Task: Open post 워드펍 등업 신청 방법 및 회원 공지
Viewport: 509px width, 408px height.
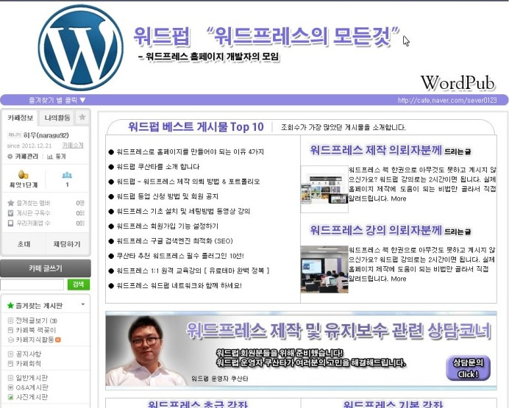Action: pos(167,196)
